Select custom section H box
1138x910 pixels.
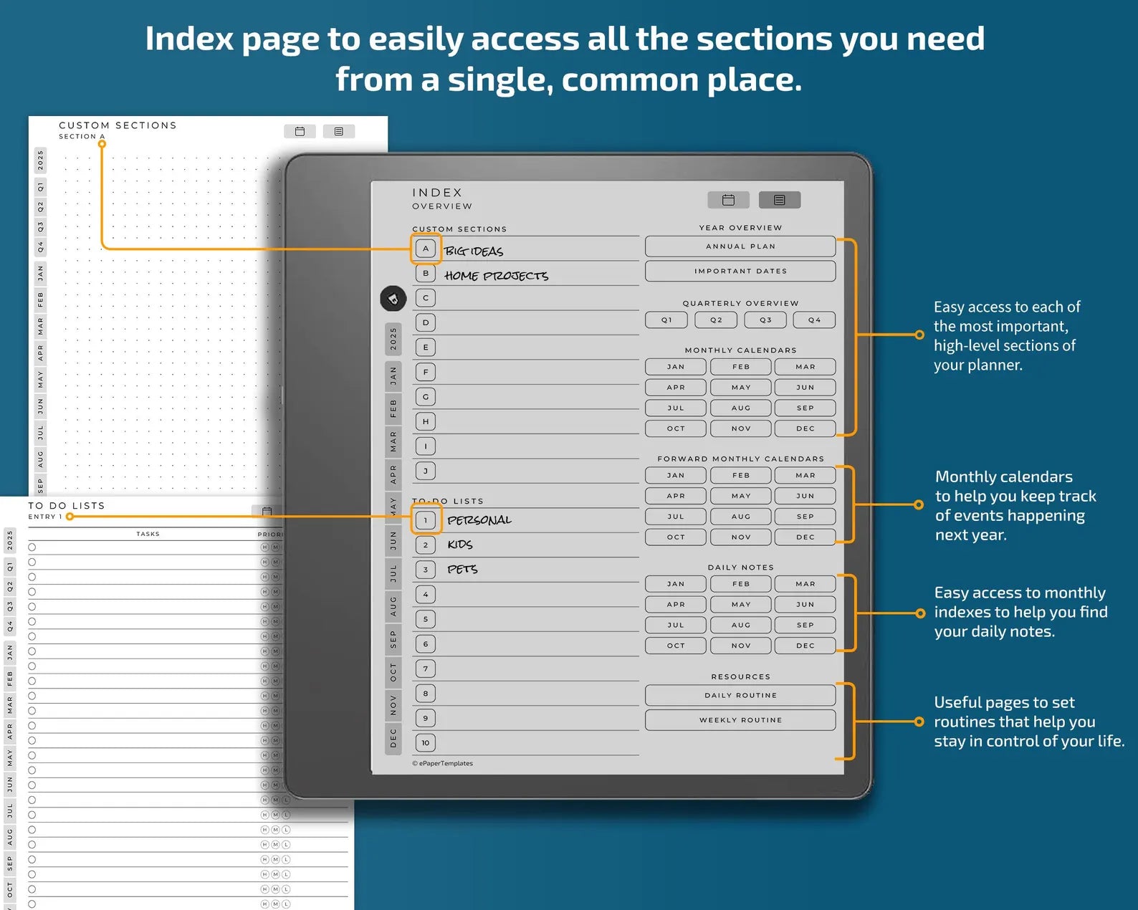click(x=426, y=421)
